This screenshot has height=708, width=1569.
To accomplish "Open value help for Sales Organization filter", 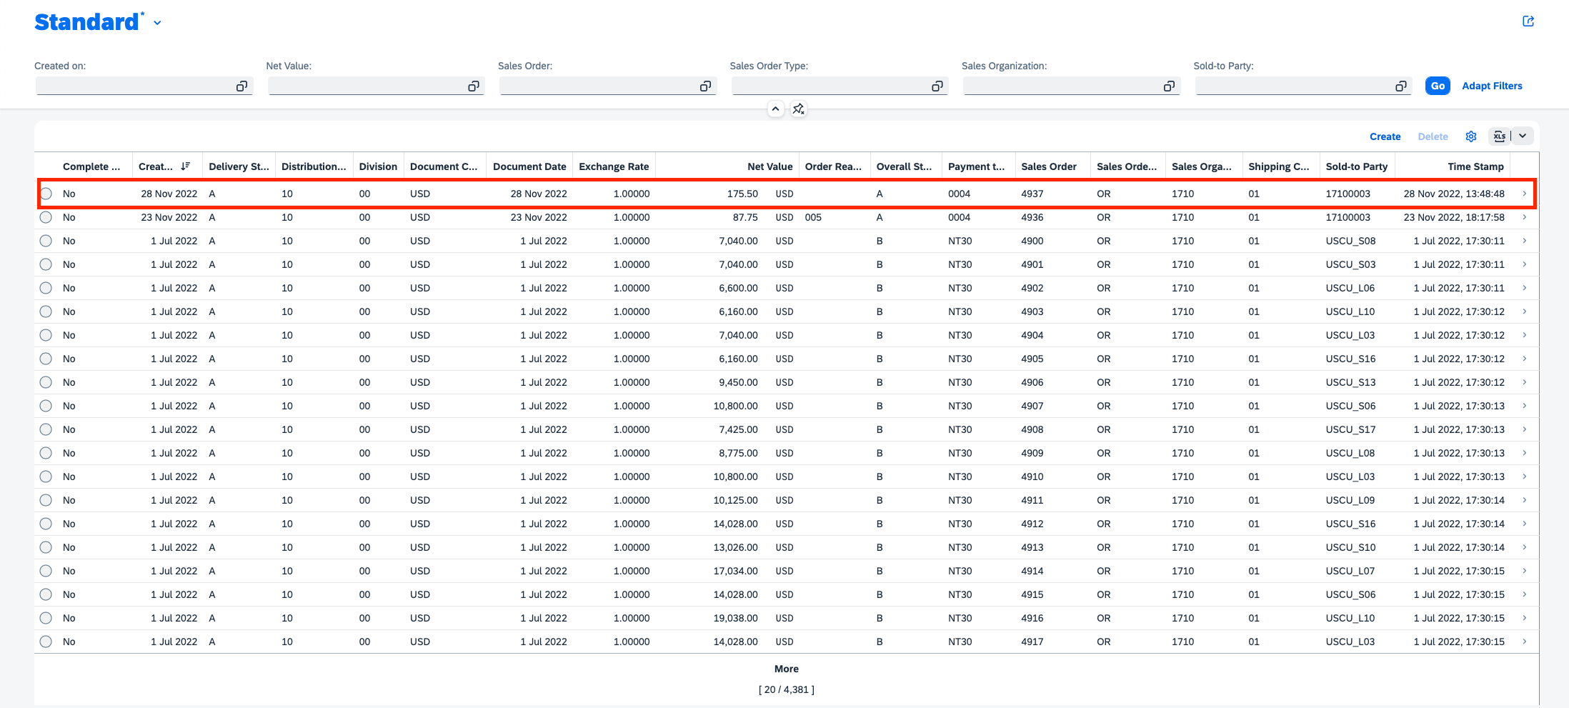I will tap(1169, 86).
